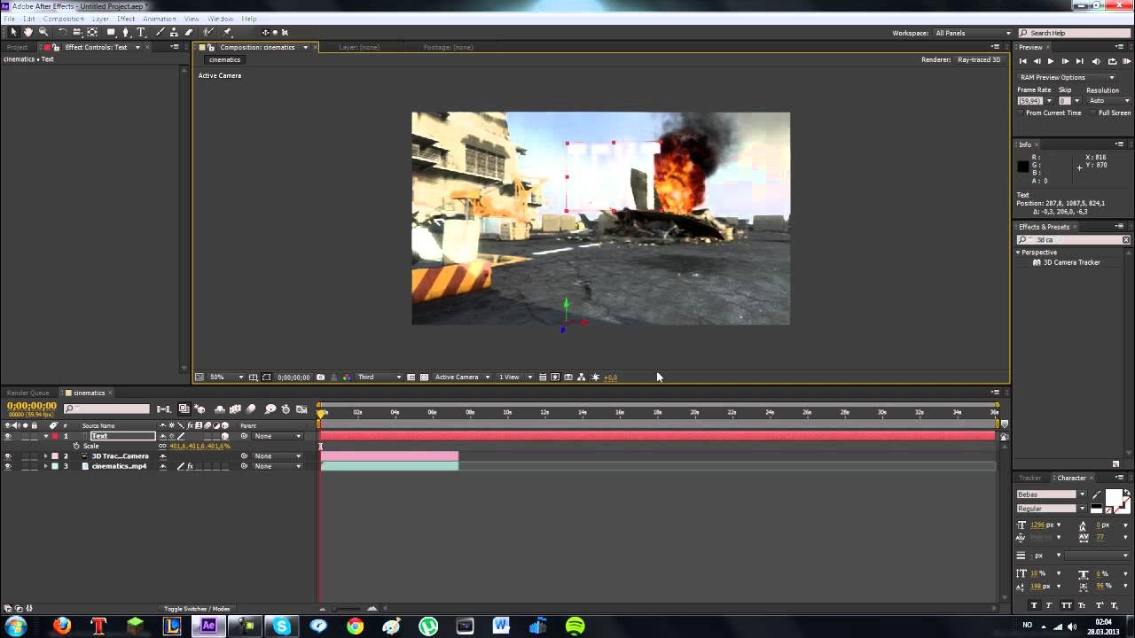Image resolution: width=1135 pixels, height=638 pixels.
Task: Select the Puppet Pin tool
Action: pos(227,32)
